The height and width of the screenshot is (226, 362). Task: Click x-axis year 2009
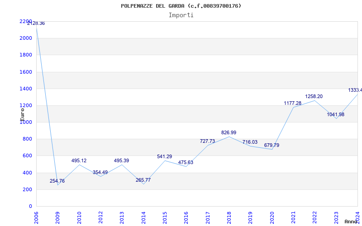58,218
